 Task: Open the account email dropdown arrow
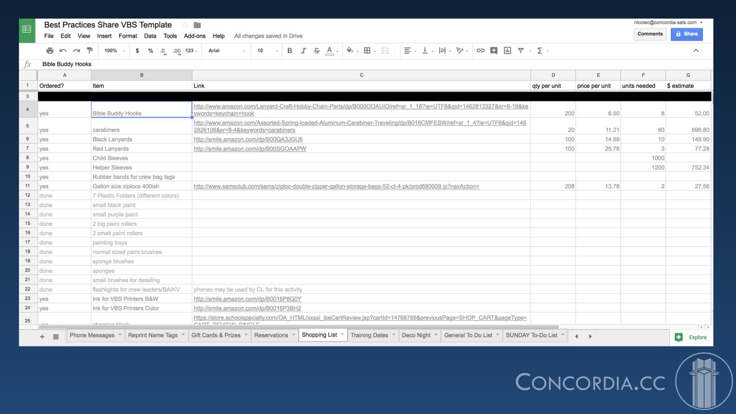point(701,23)
